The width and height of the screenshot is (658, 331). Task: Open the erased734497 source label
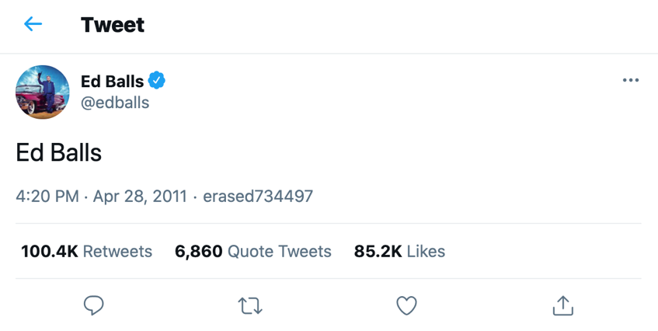258,196
